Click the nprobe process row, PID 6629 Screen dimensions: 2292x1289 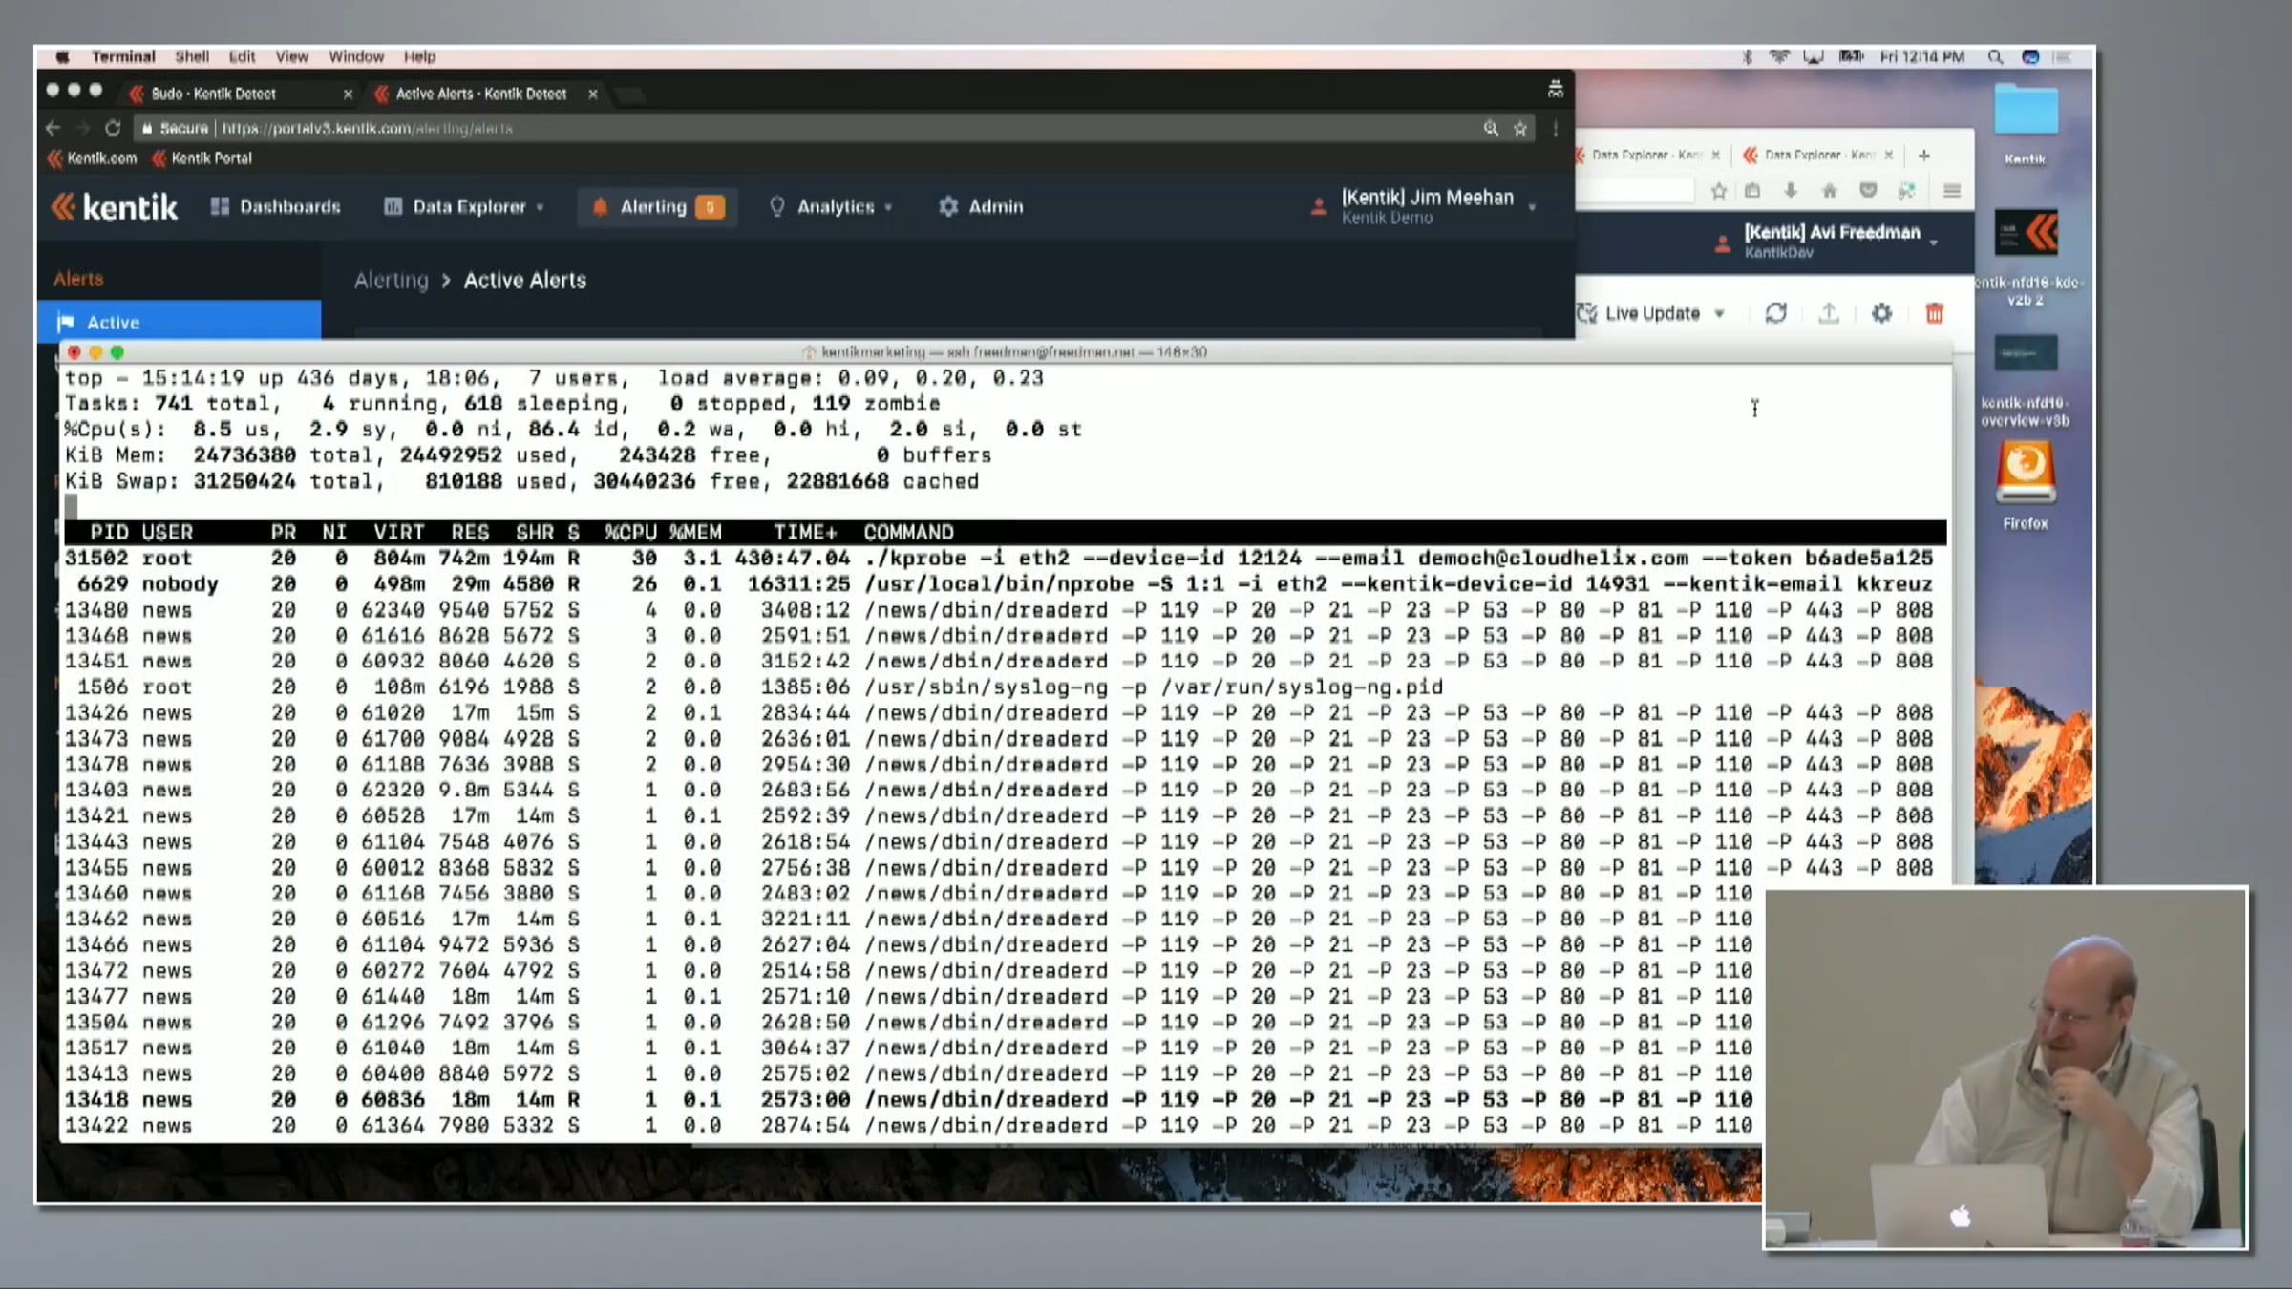[x=1005, y=584]
